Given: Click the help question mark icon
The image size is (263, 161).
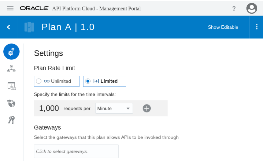Looking at the screenshot, I should (x=234, y=9).
